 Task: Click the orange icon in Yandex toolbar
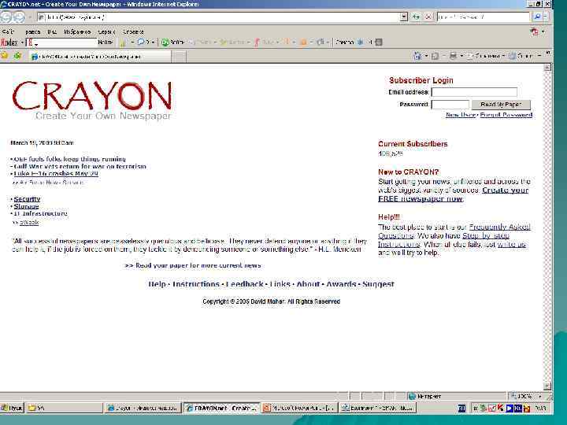(x=303, y=42)
